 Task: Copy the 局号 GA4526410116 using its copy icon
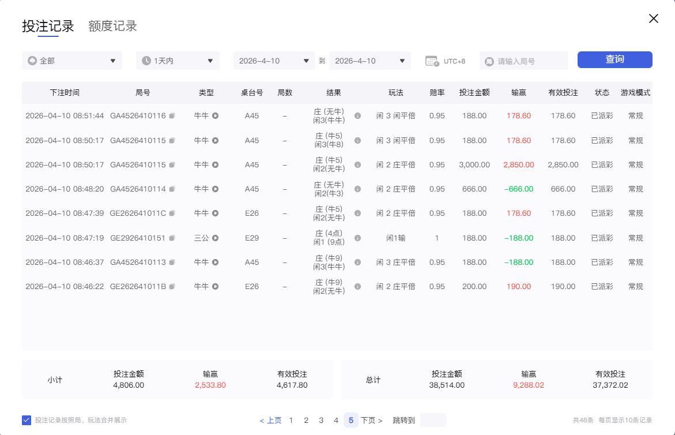point(171,116)
